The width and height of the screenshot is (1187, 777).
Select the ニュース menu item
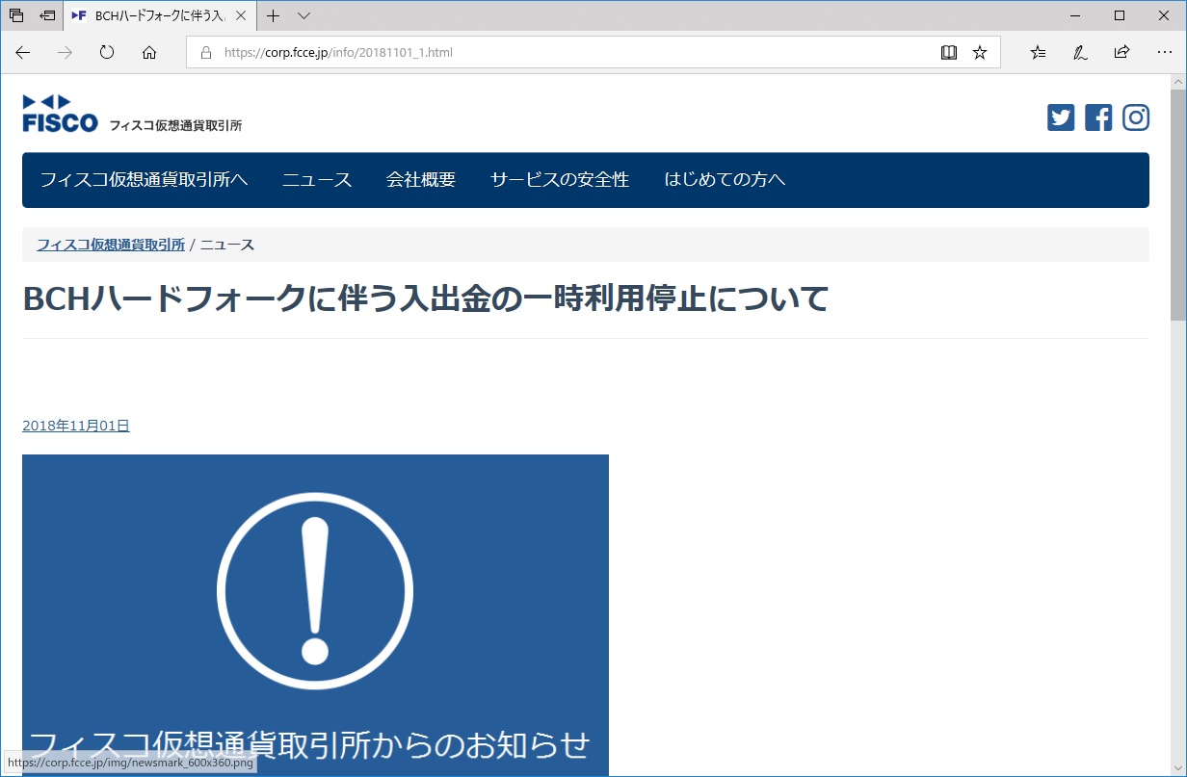[x=317, y=180]
